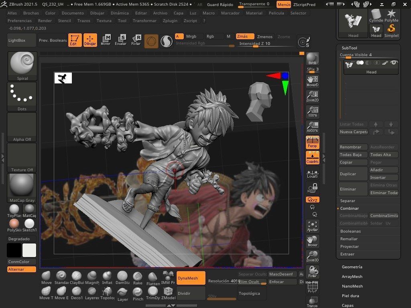Open the Preferencias menu
This screenshot has width=411, height=308.
tap(20, 21)
